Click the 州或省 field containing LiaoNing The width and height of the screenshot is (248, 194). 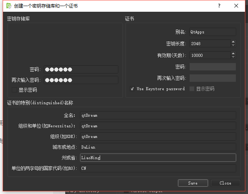pyautogui.click(x=158, y=158)
